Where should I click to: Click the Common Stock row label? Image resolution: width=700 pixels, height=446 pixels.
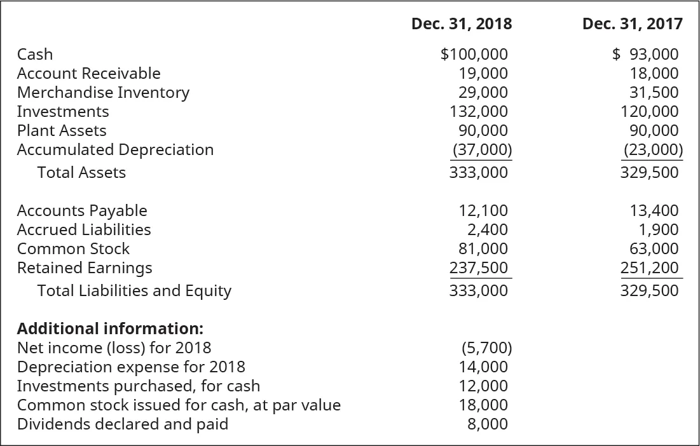pyautogui.click(x=73, y=248)
